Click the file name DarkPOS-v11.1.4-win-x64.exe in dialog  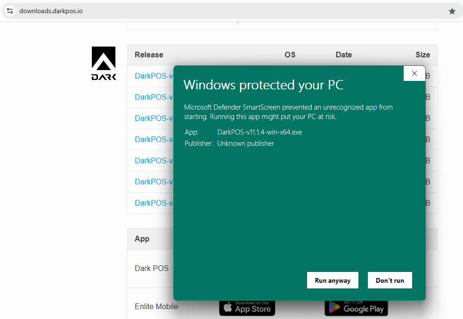260,132
